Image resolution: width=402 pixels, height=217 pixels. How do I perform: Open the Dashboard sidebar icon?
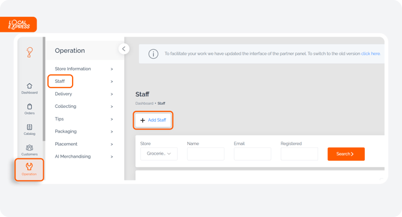click(29, 88)
